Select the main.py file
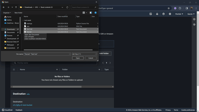The image size is (199, 112). pyautogui.click(x=61, y=24)
